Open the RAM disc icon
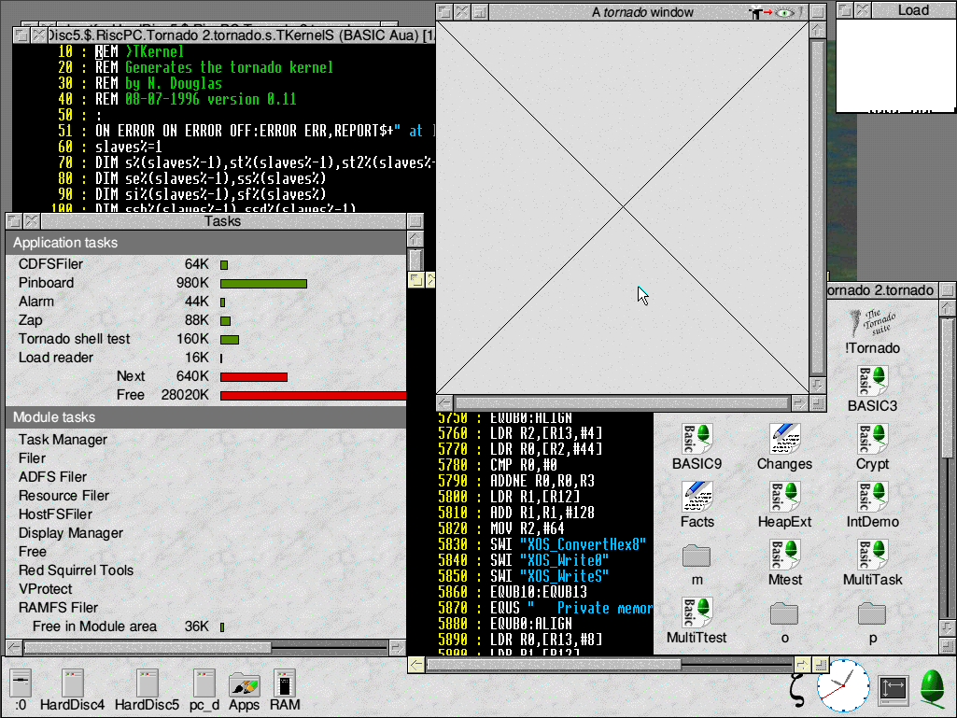957x718 pixels. tap(285, 684)
